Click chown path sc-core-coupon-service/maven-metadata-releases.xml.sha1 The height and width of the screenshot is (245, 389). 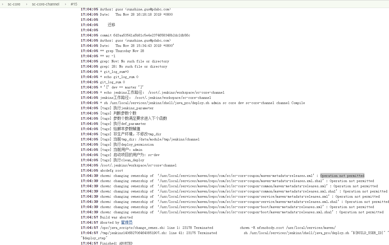click(x=248, y=202)
